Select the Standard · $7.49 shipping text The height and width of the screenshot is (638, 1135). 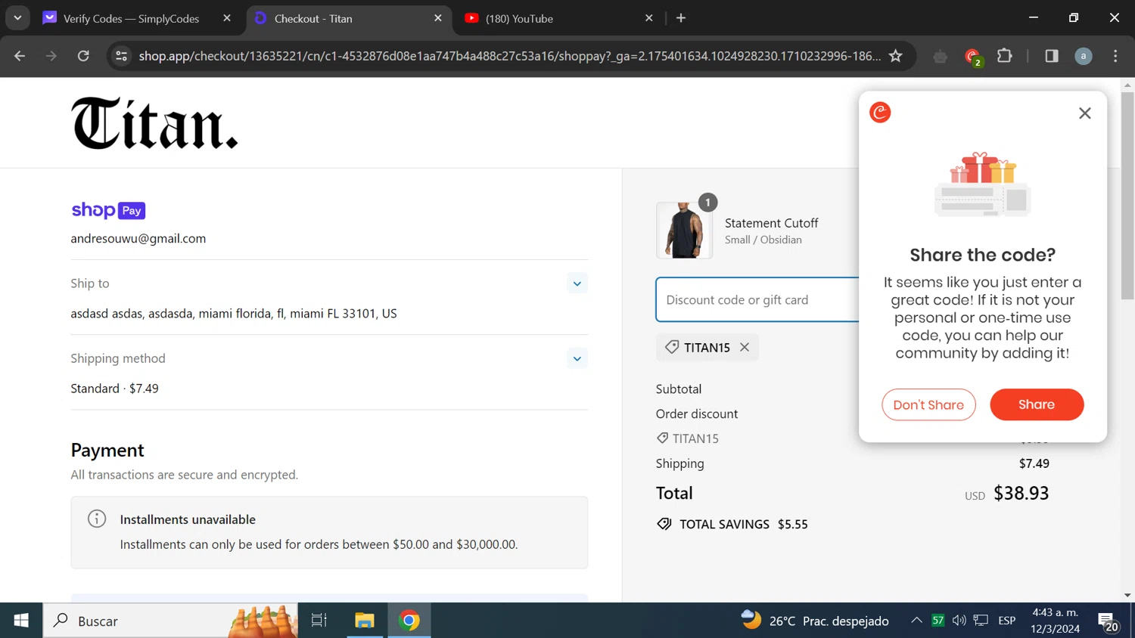115,389
